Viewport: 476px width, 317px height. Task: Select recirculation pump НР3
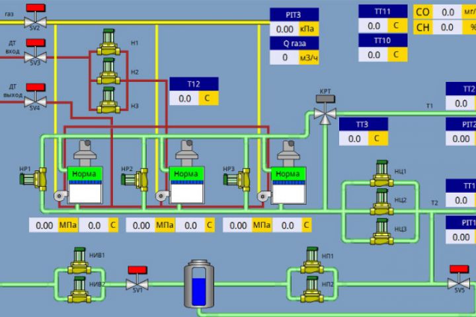(x=237, y=180)
